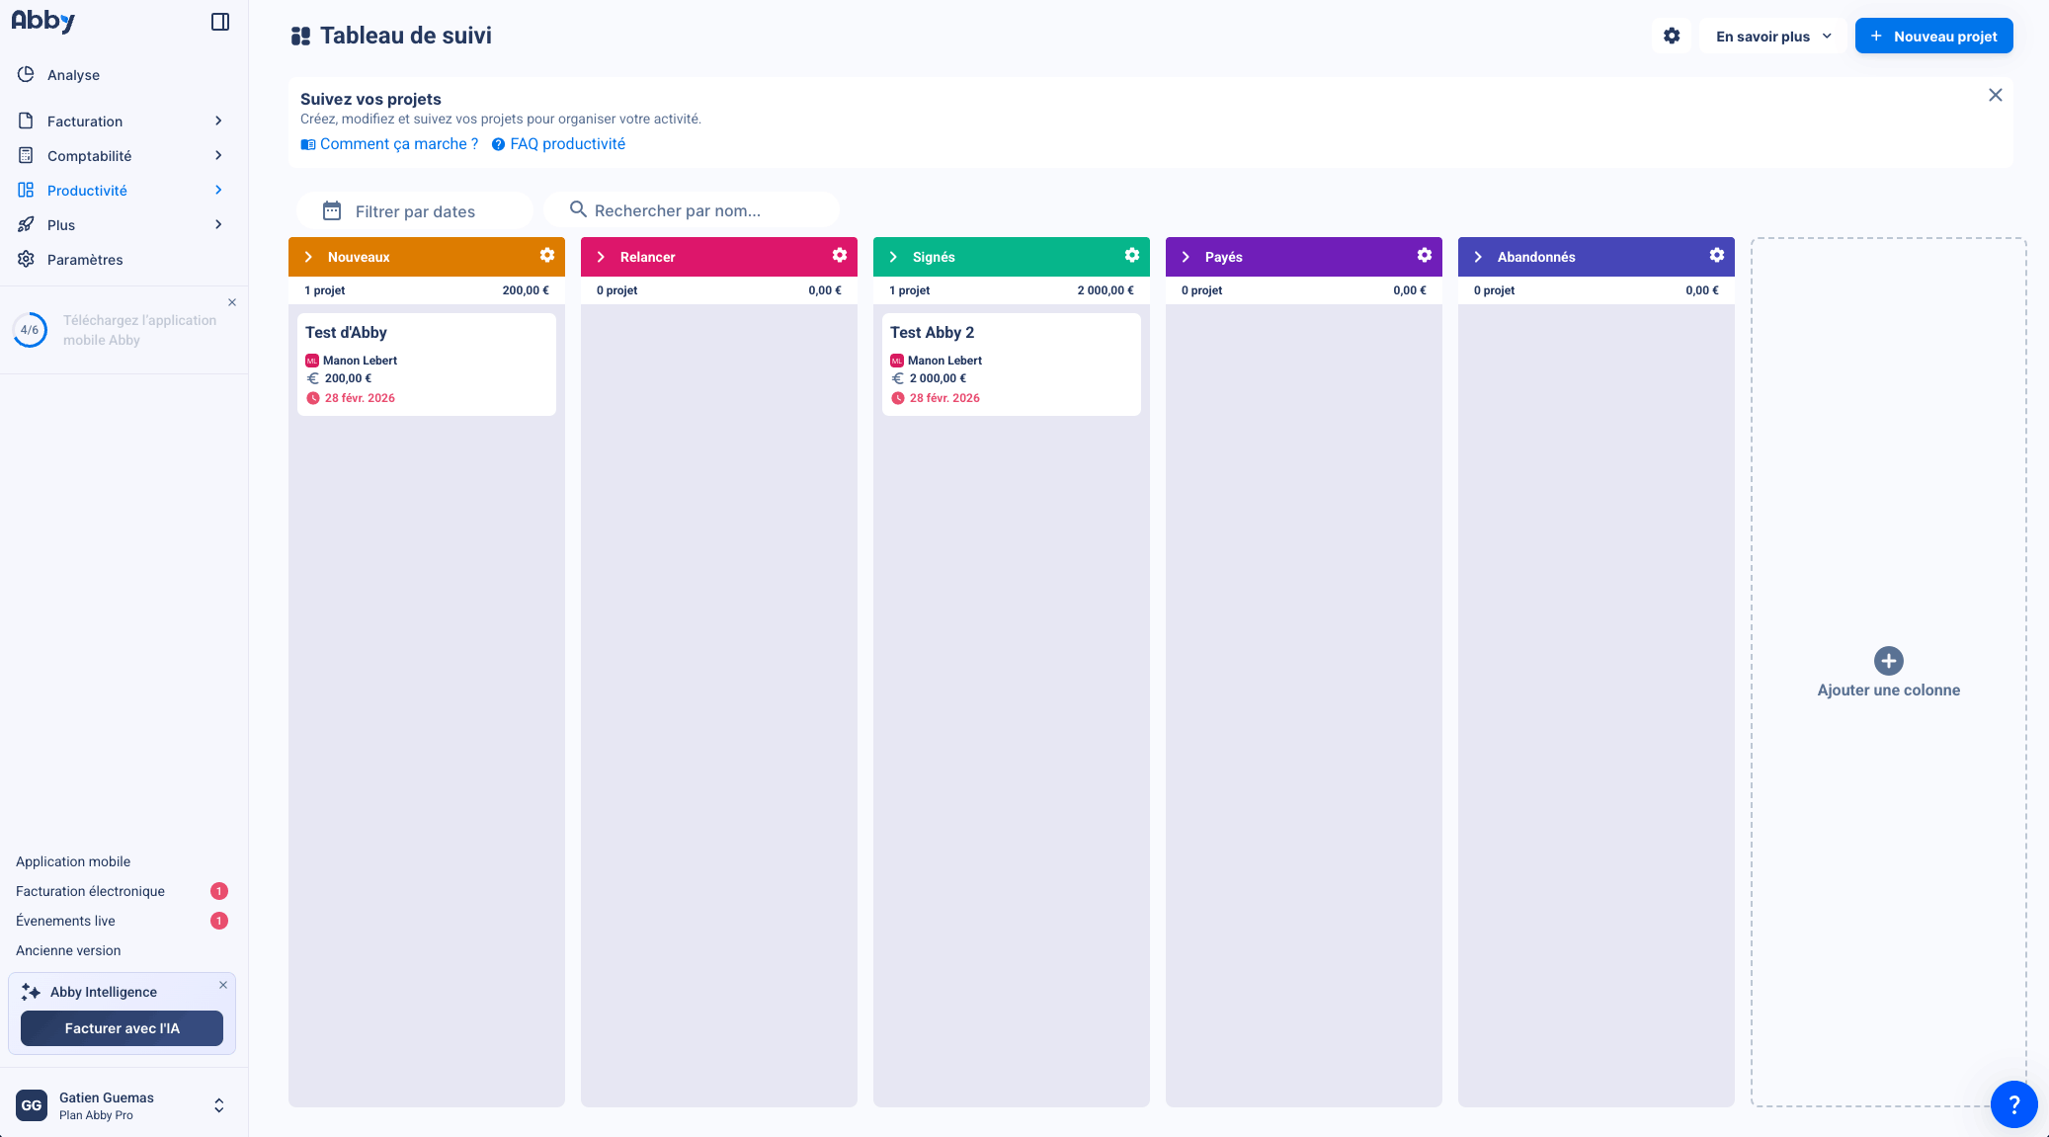Expand the Gatien Guemas account switcher

[x=219, y=1105]
